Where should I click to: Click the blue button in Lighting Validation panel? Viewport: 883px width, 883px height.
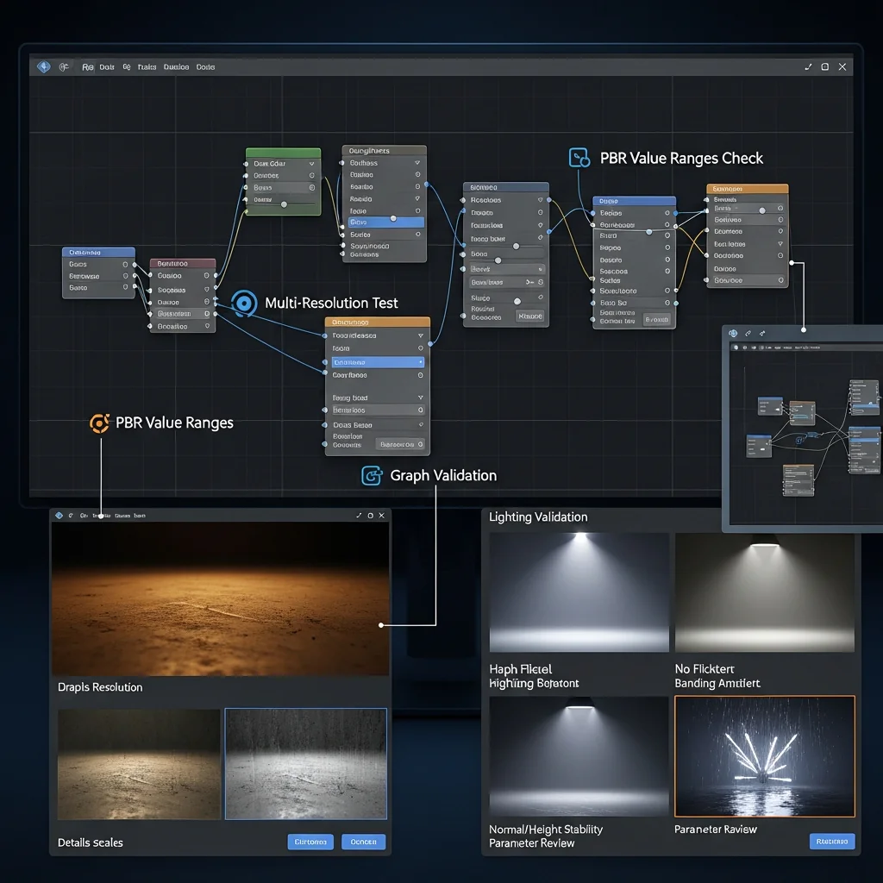(832, 841)
